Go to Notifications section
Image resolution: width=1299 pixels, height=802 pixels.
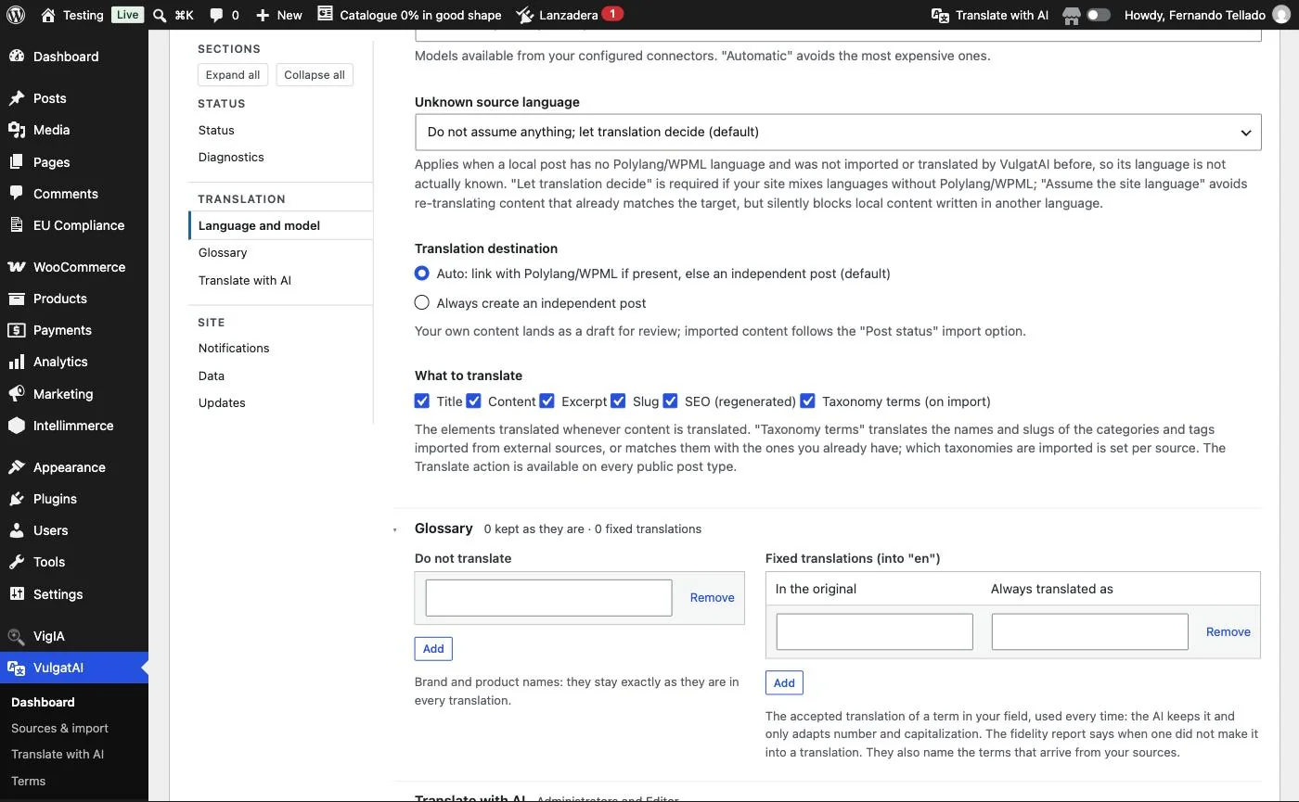click(234, 349)
